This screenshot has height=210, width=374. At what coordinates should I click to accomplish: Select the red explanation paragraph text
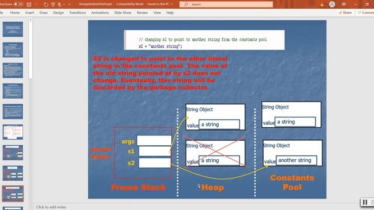pos(160,73)
